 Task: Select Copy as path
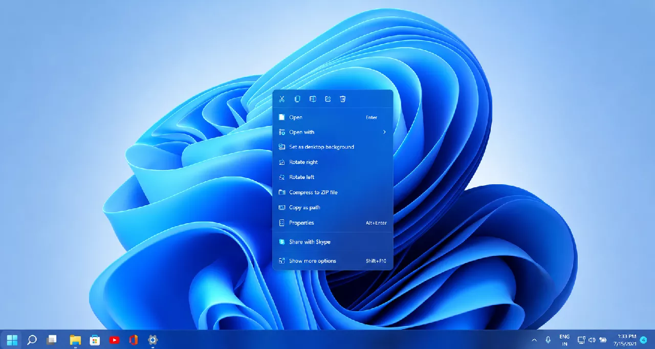[333, 207]
